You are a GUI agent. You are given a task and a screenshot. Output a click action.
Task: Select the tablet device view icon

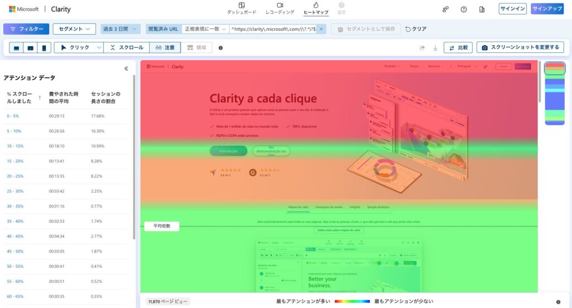click(30, 48)
